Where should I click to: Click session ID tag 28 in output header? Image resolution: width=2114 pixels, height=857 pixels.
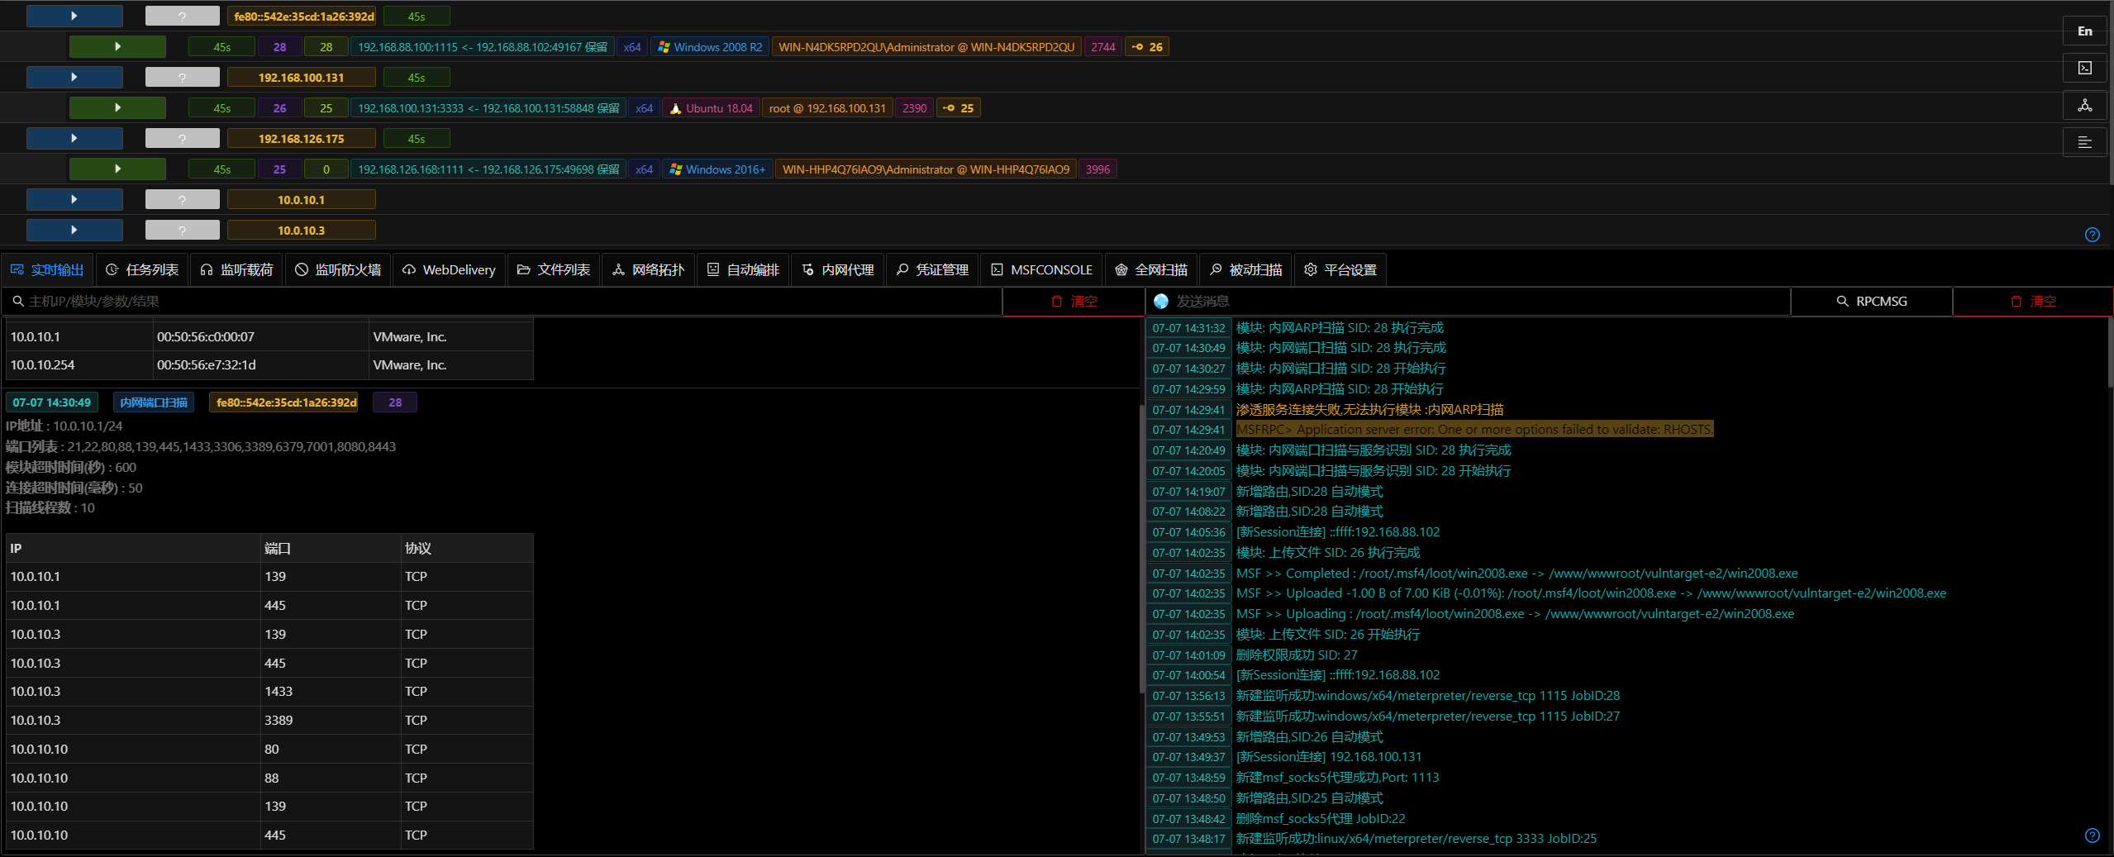tap(395, 402)
